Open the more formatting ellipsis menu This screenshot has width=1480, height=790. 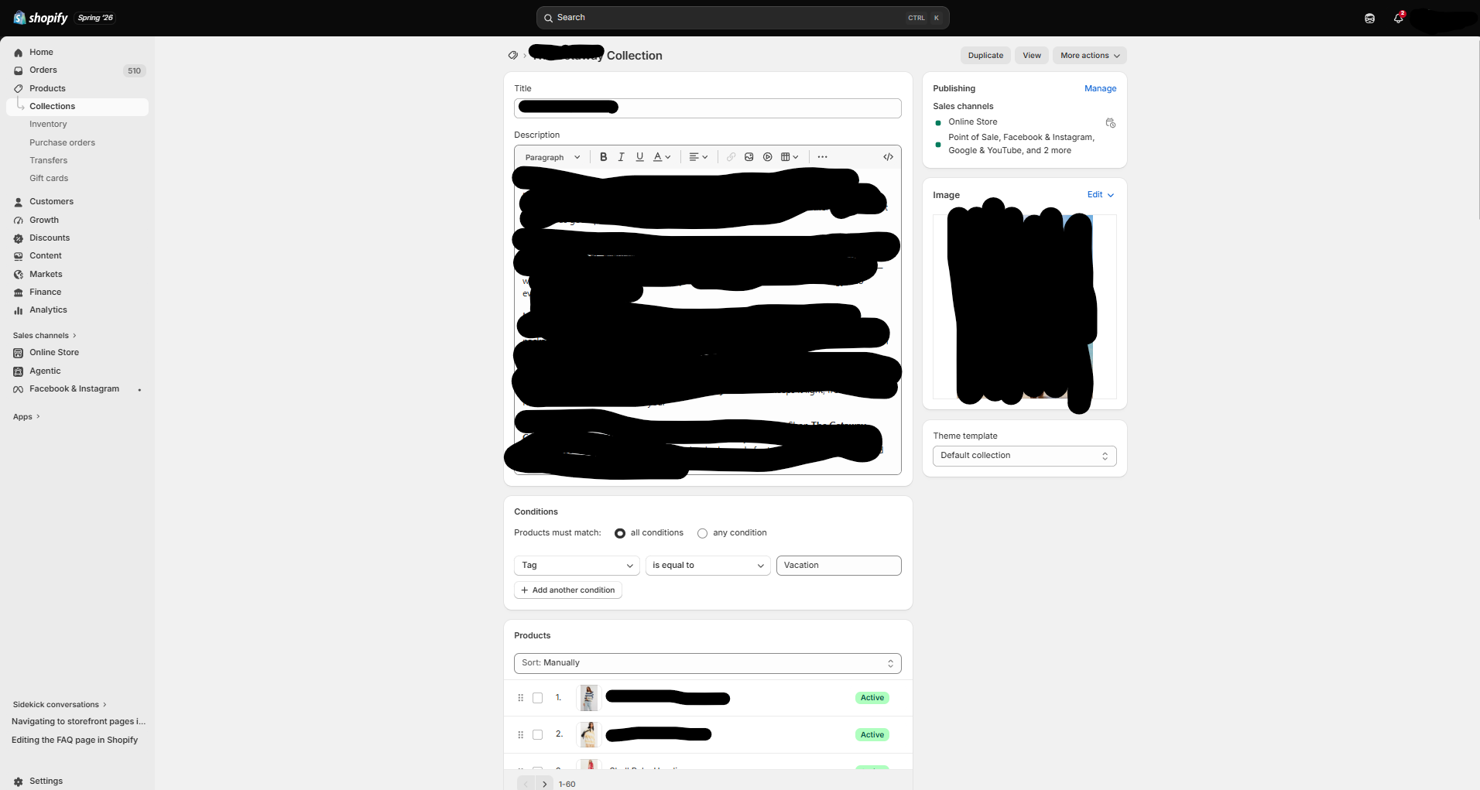(822, 157)
